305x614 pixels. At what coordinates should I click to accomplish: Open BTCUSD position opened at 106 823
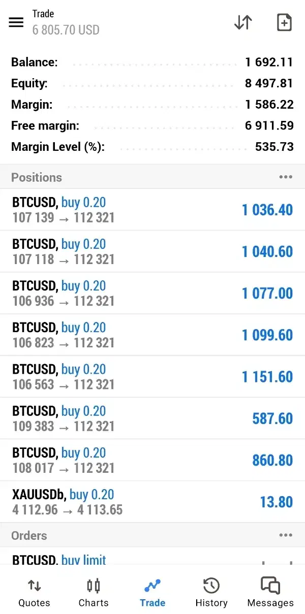pyautogui.click(x=152, y=335)
